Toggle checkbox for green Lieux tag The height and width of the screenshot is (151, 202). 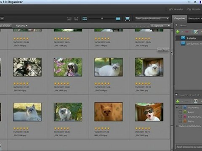[x=180, y=112]
